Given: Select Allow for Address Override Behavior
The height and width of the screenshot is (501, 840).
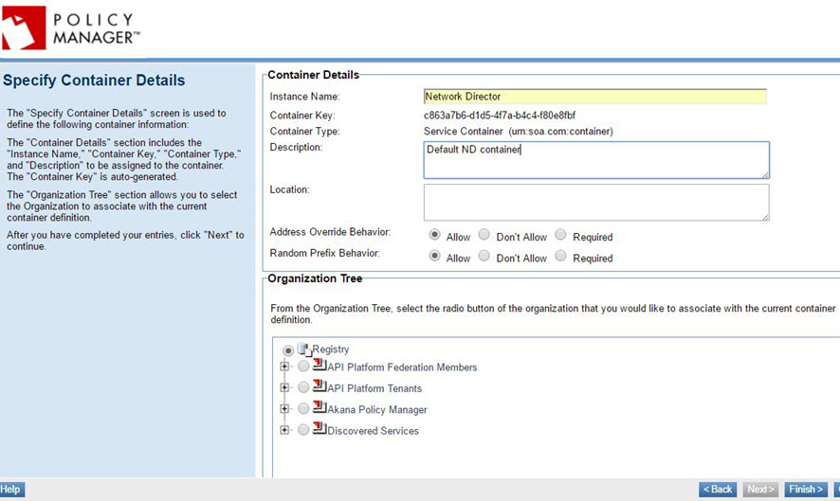Looking at the screenshot, I should coord(434,235).
